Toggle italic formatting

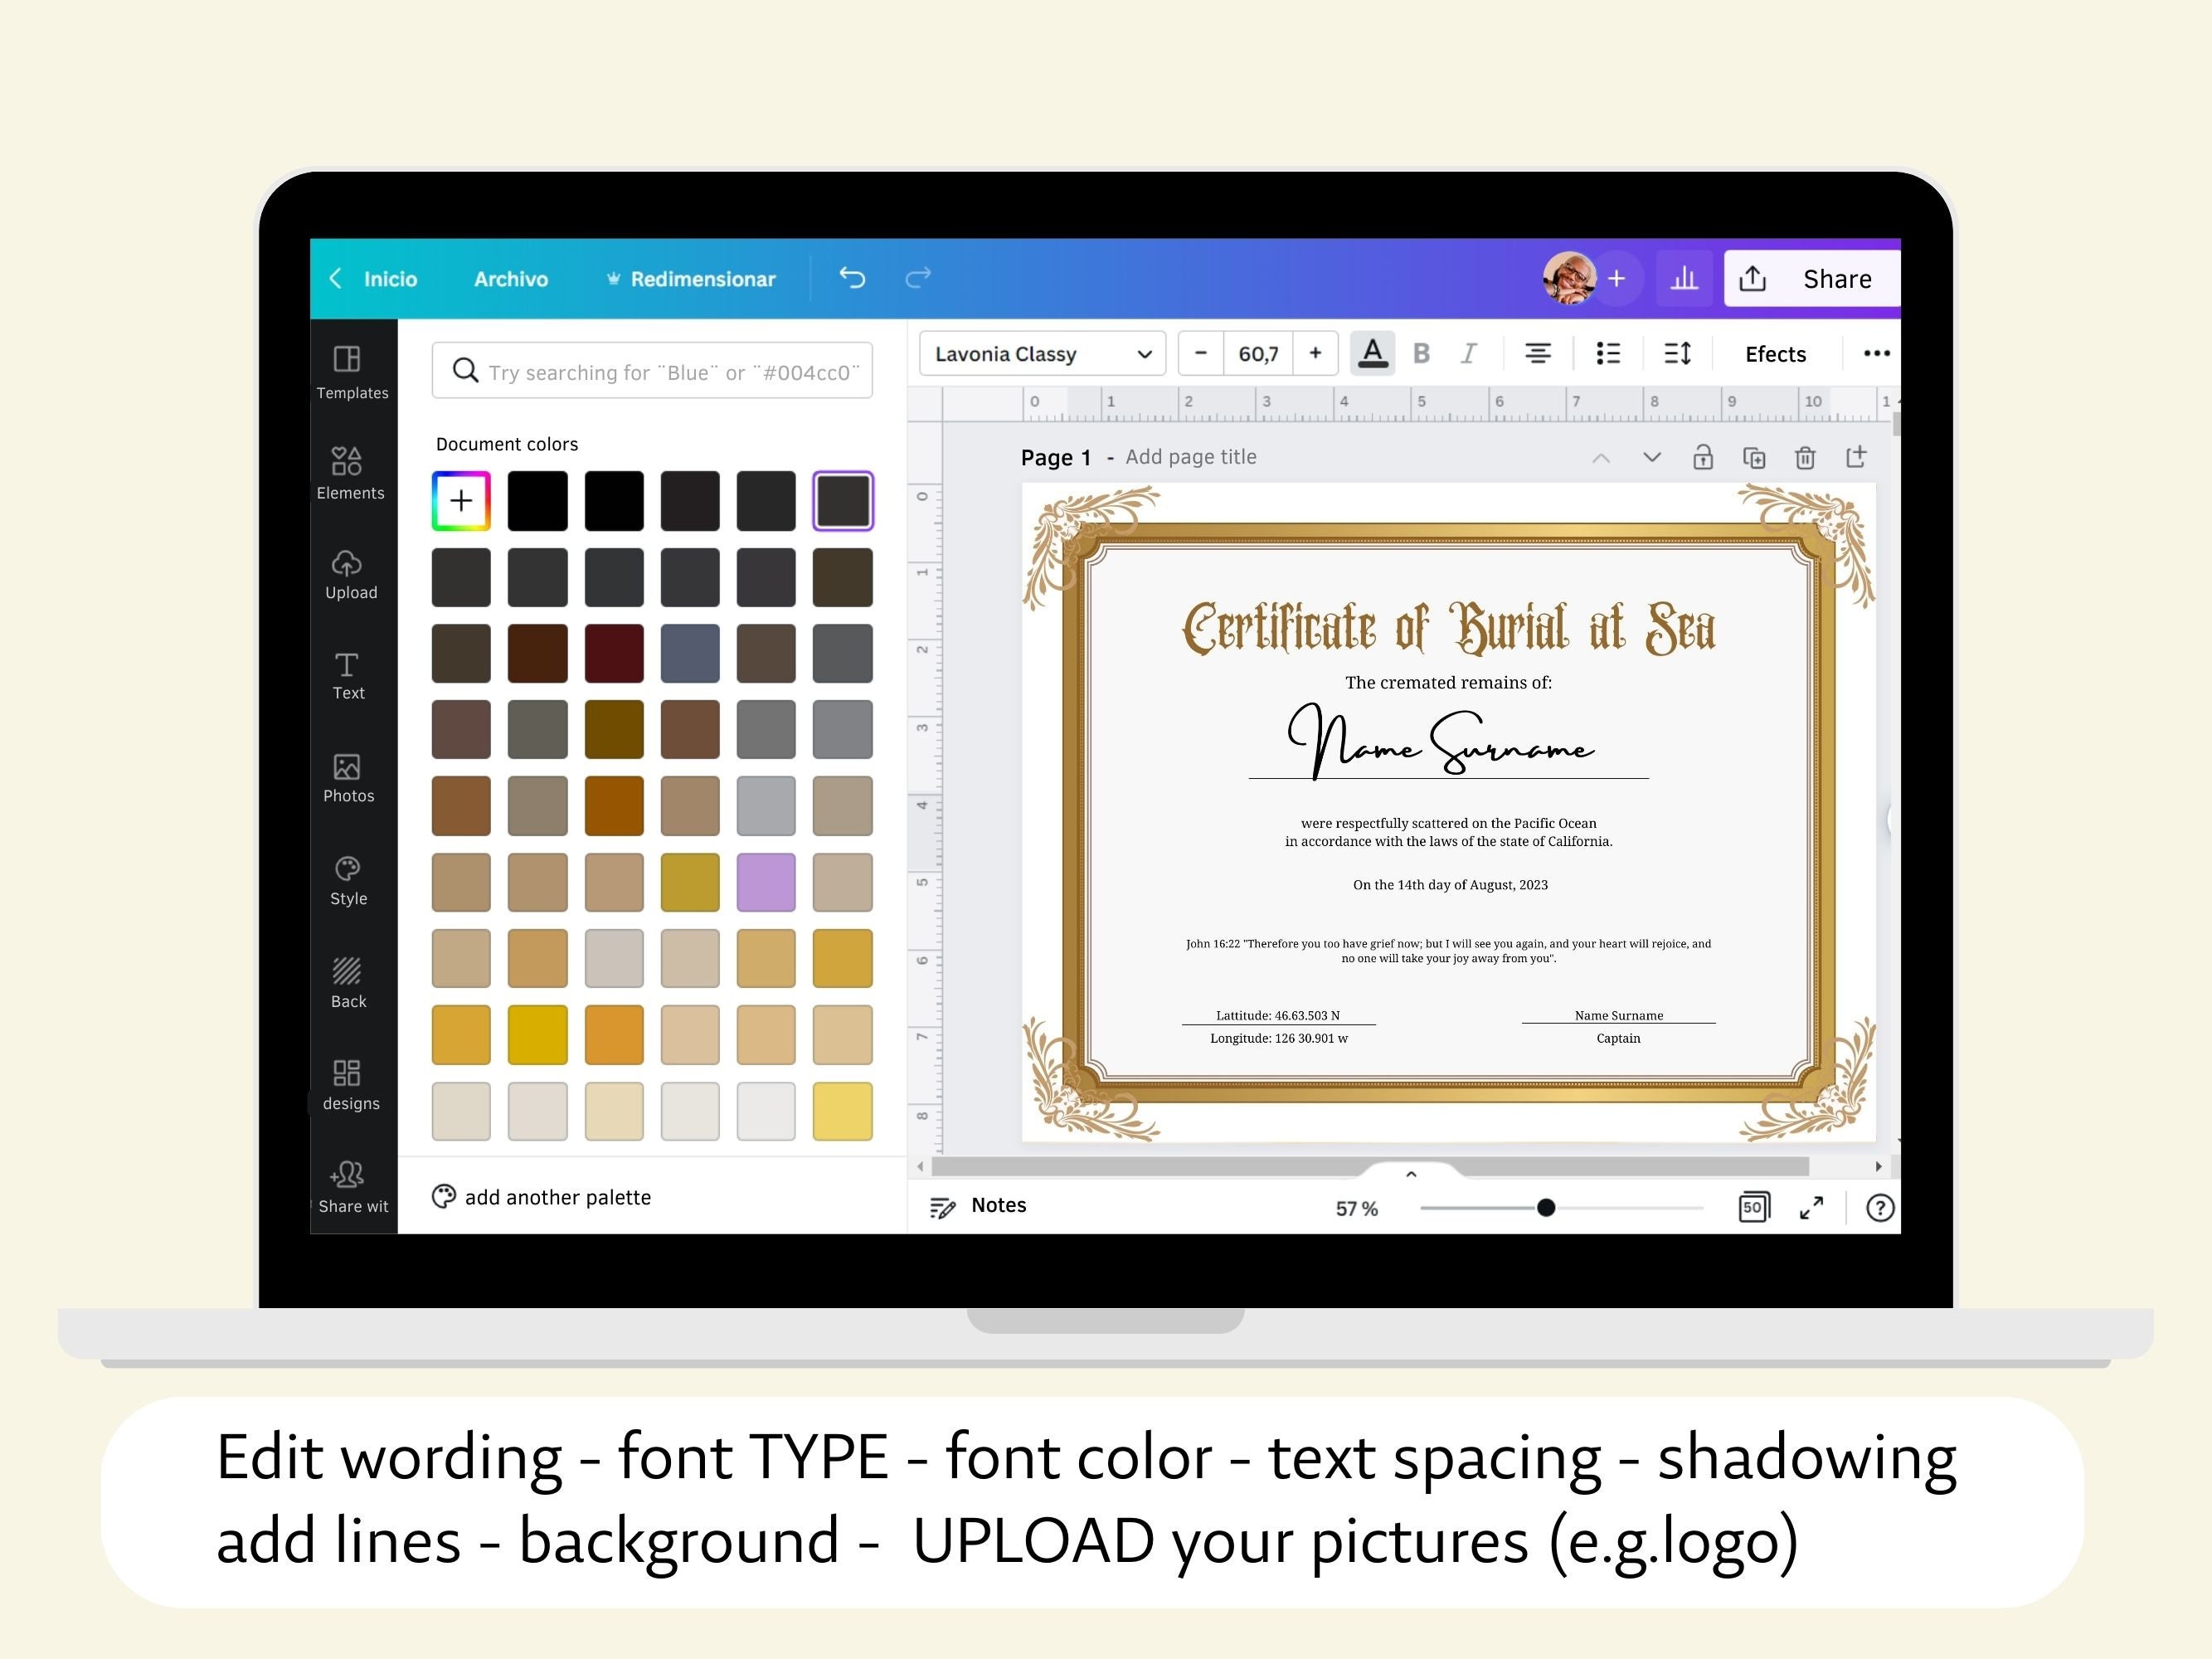click(x=1469, y=353)
